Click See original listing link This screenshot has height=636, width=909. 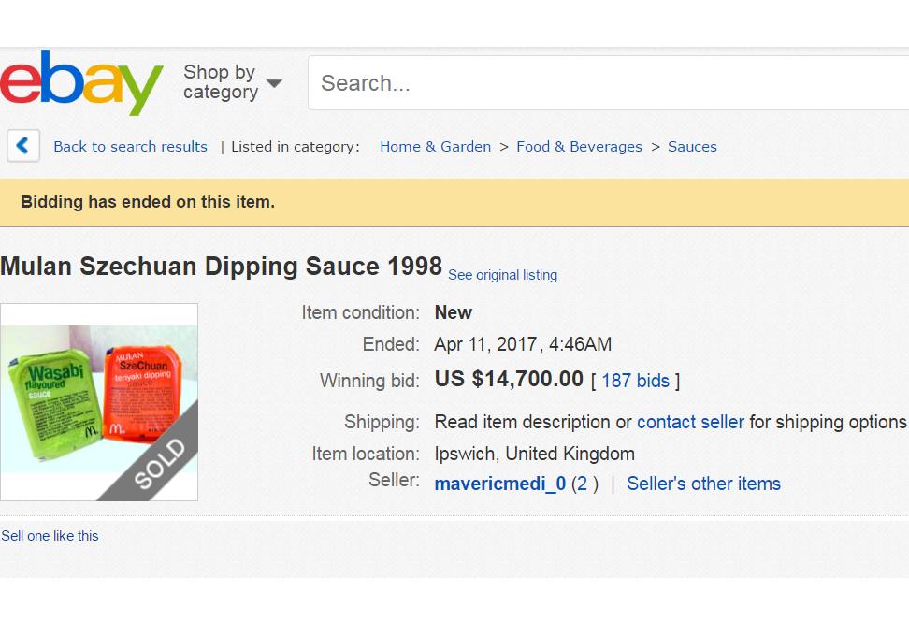click(502, 275)
